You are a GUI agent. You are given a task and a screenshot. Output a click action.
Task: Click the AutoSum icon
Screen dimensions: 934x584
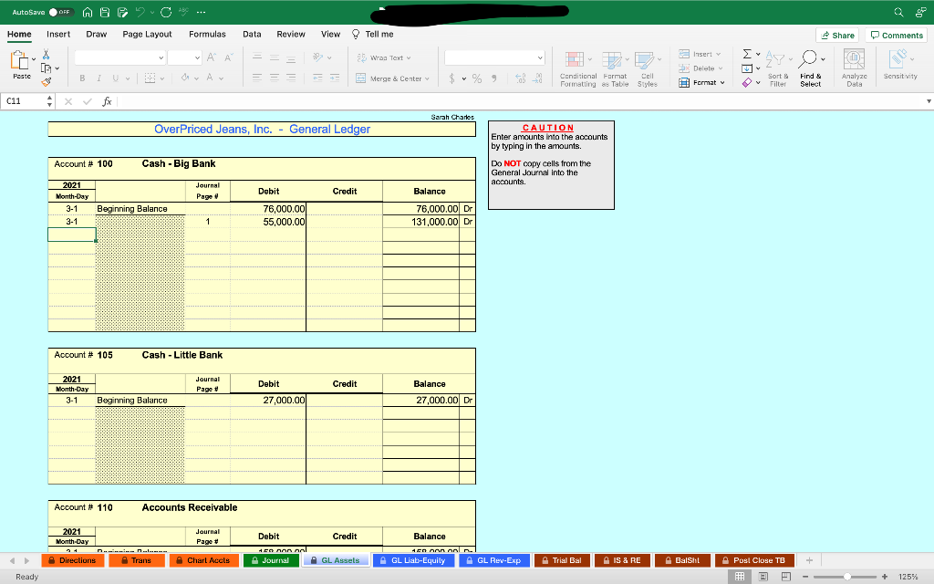(745, 53)
